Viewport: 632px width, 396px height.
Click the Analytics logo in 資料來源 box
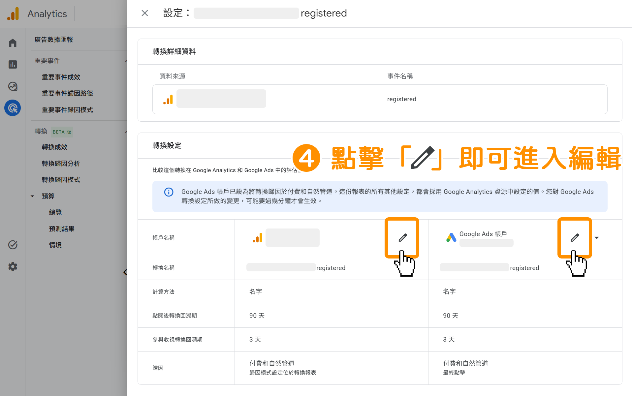click(x=168, y=99)
